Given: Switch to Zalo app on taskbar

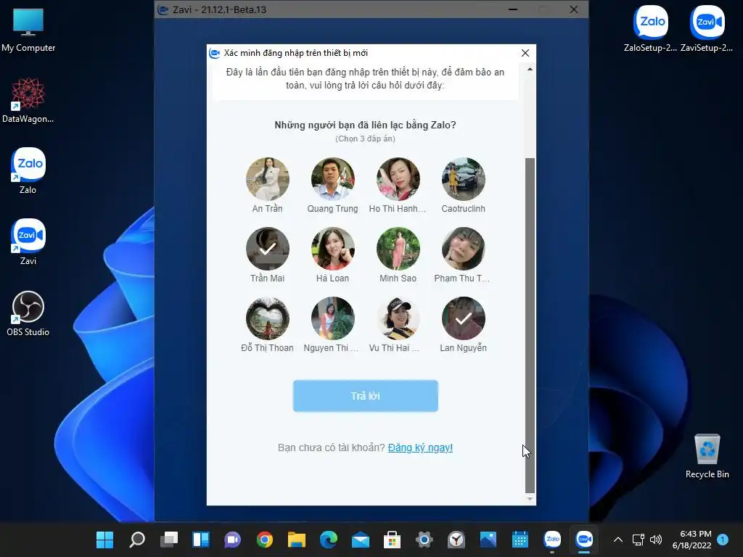Looking at the screenshot, I should (552, 540).
